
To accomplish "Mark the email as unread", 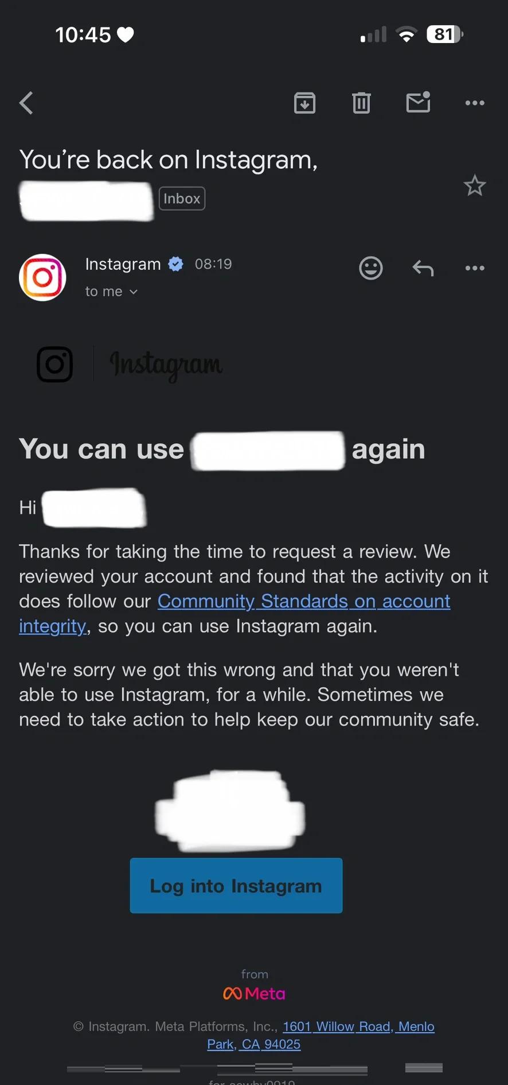I will (x=419, y=102).
